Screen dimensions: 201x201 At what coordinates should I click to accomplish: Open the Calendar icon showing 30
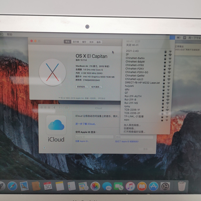click(x=48, y=186)
